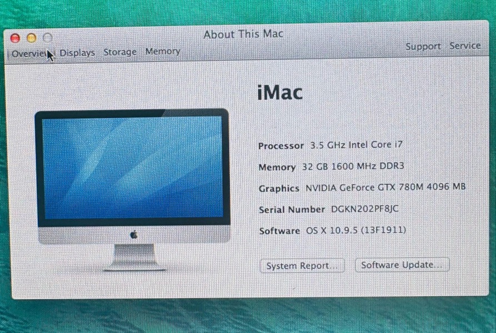Select the serial number DGKN202PF8JC
Image resolution: width=496 pixels, height=333 pixels.
[x=365, y=209]
